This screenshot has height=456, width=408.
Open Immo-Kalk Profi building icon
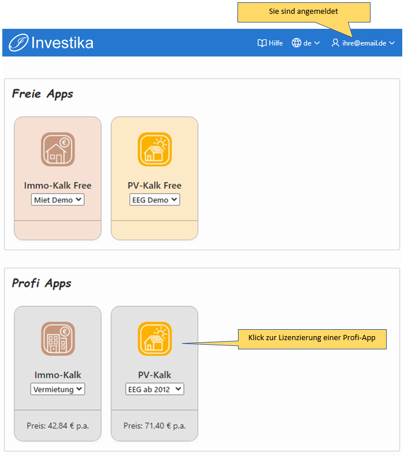[58, 338]
